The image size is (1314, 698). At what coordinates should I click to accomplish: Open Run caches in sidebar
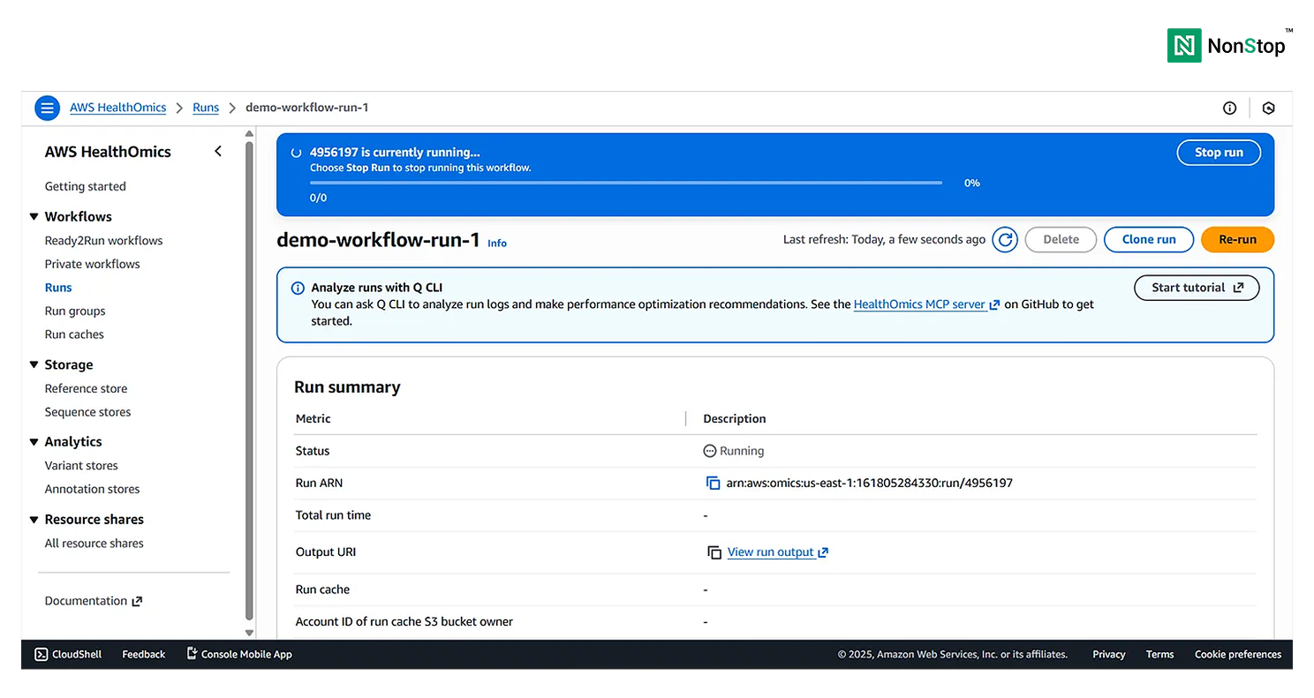point(74,334)
